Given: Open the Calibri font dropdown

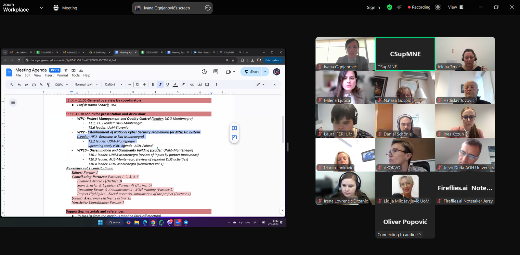Looking at the screenshot, I should [113, 85].
